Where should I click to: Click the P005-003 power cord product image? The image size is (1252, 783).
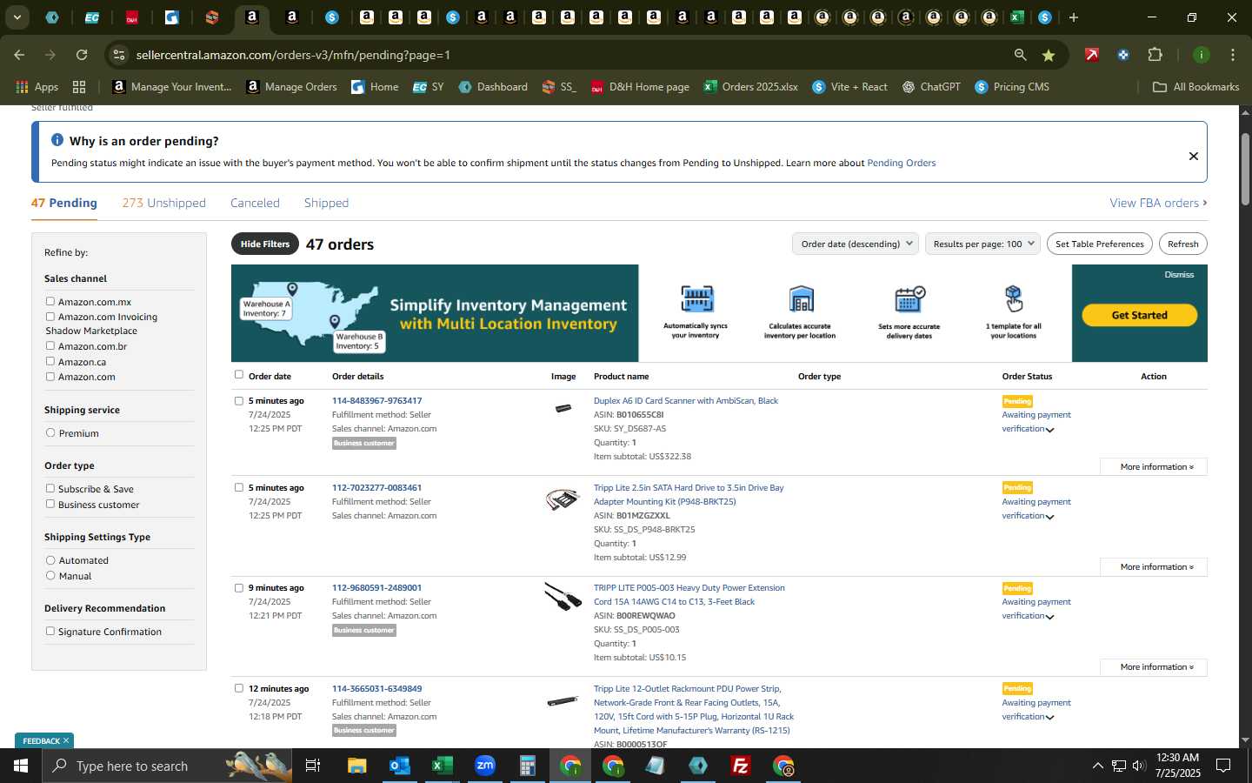[563, 597]
